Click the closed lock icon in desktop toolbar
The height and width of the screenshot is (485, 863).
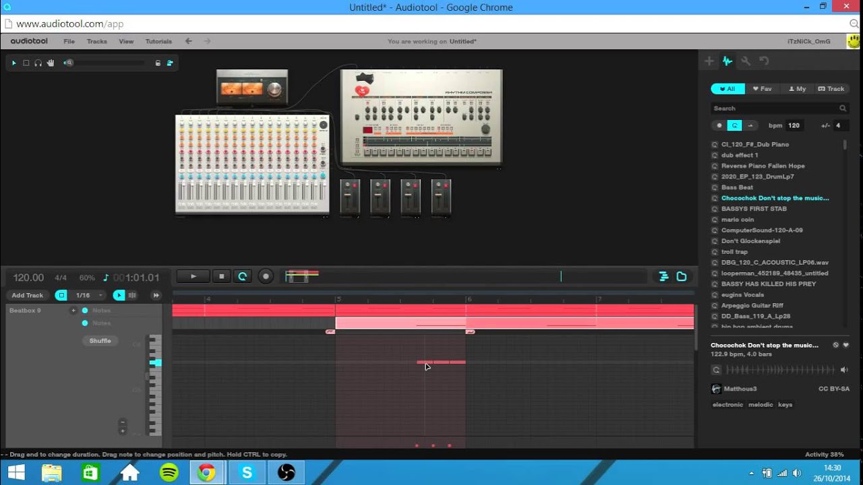tap(158, 63)
